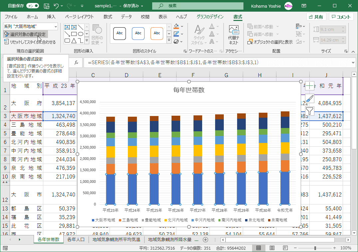Expand the shape styles gallery

pyautogui.click(x=169, y=41)
